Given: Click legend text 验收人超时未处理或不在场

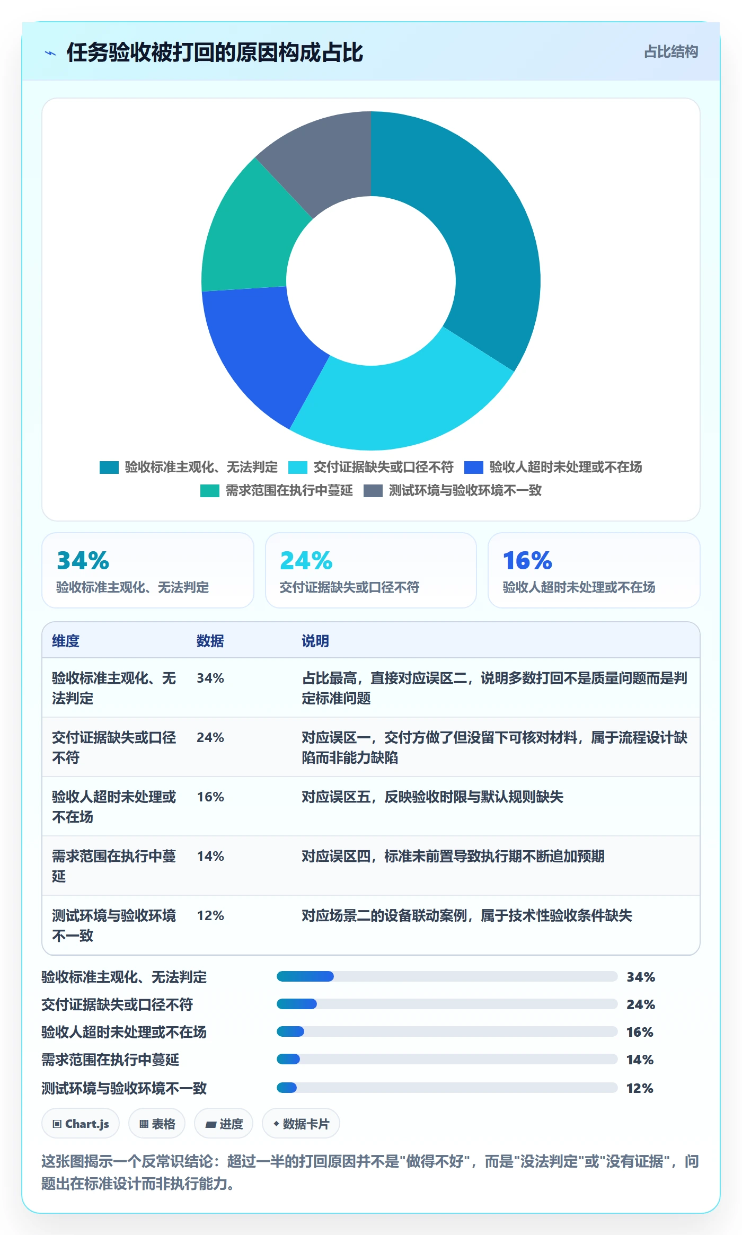Looking at the screenshot, I should pos(566,467).
